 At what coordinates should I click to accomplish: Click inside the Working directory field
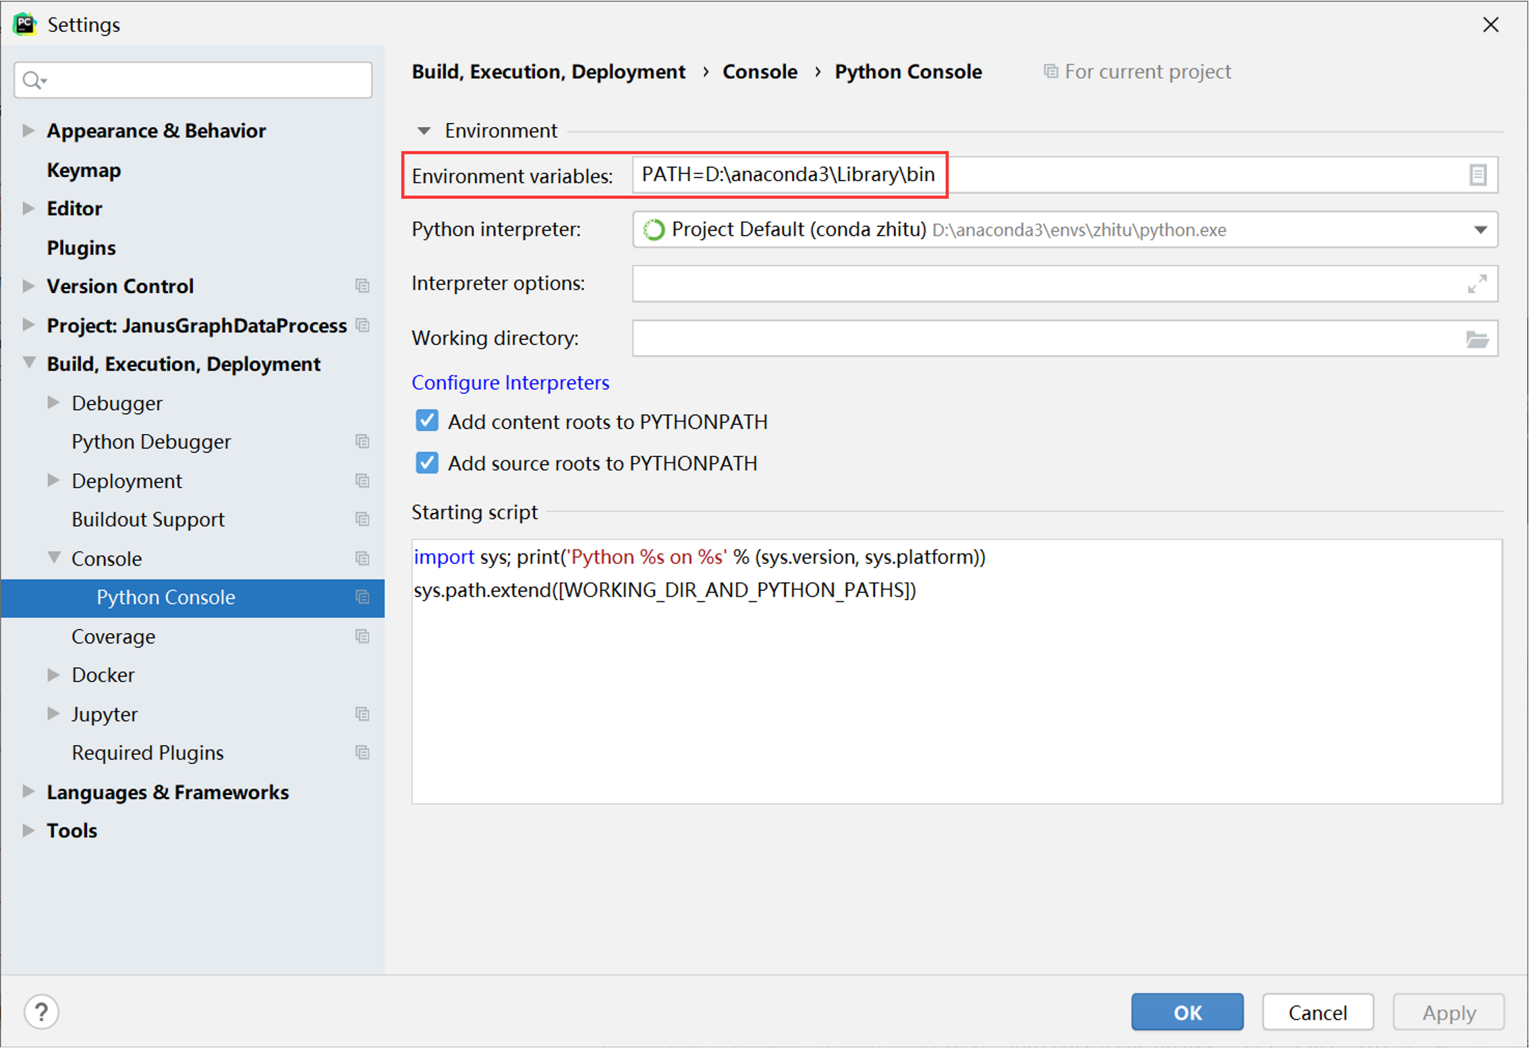pos(968,338)
